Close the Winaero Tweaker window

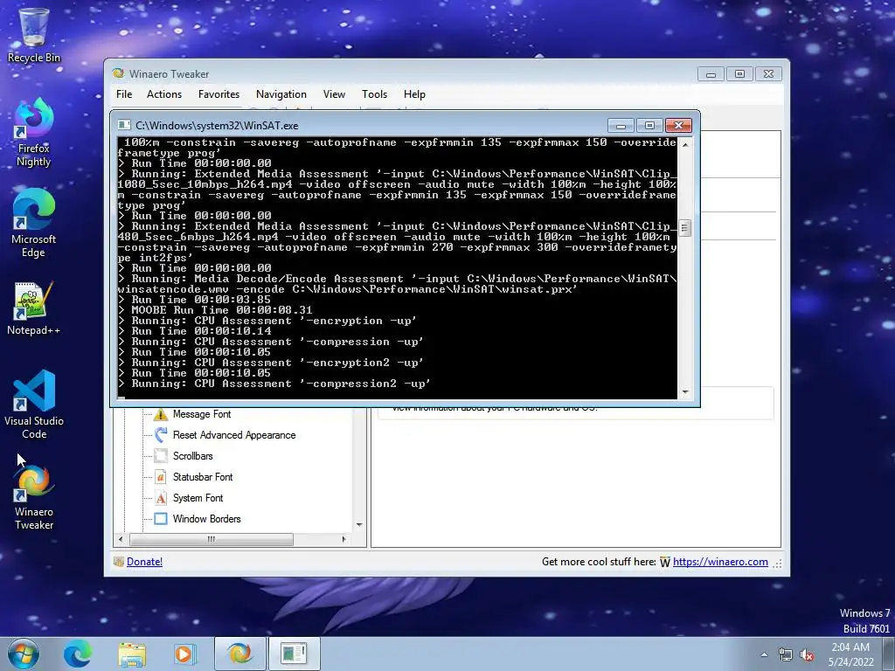pyautogui.click(x=769, y=74)
